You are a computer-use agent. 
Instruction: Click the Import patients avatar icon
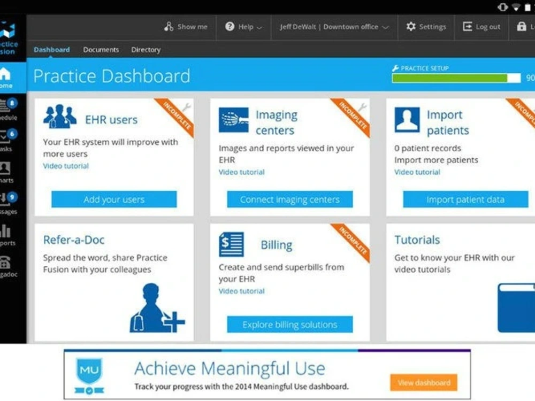(x=407, y=120)
